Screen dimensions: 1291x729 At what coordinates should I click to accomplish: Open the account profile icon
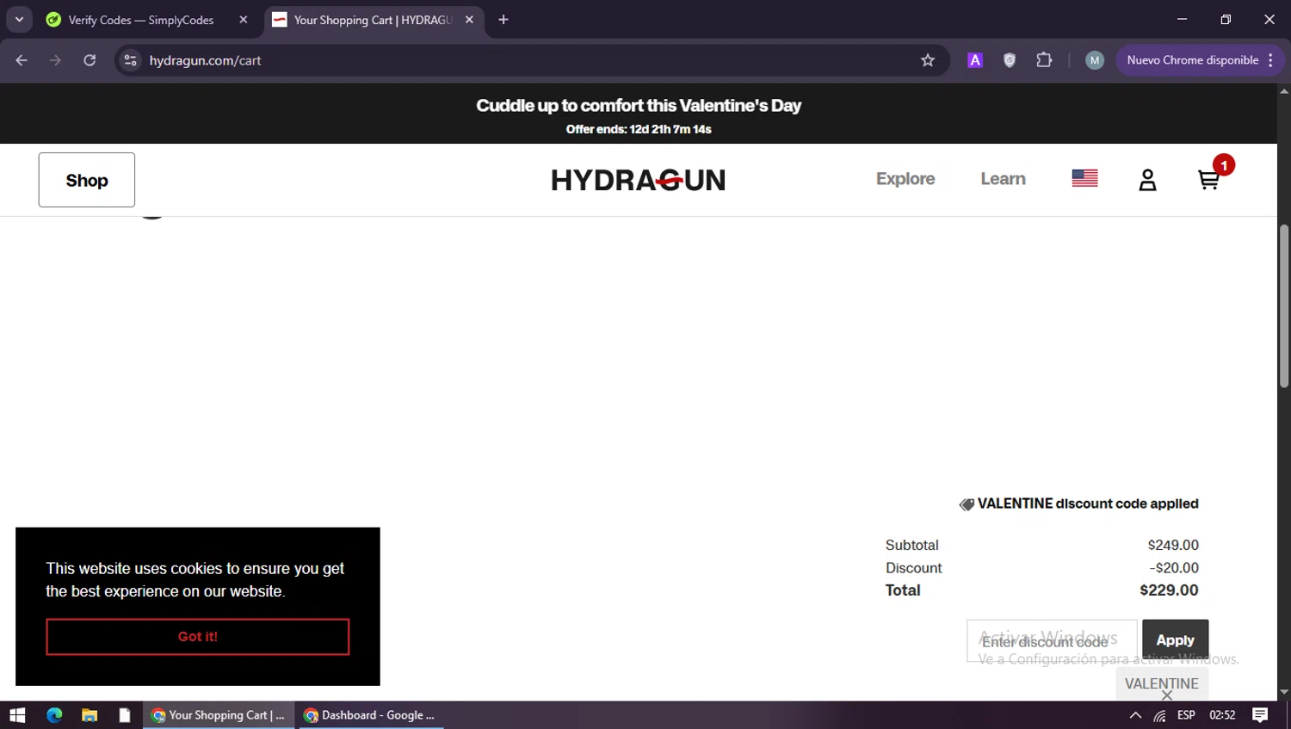click(x=1147, y=180)
